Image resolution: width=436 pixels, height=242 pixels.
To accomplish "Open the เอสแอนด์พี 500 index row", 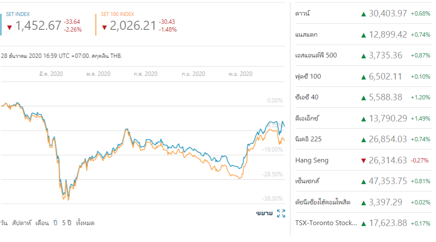I will click(316, 55).
